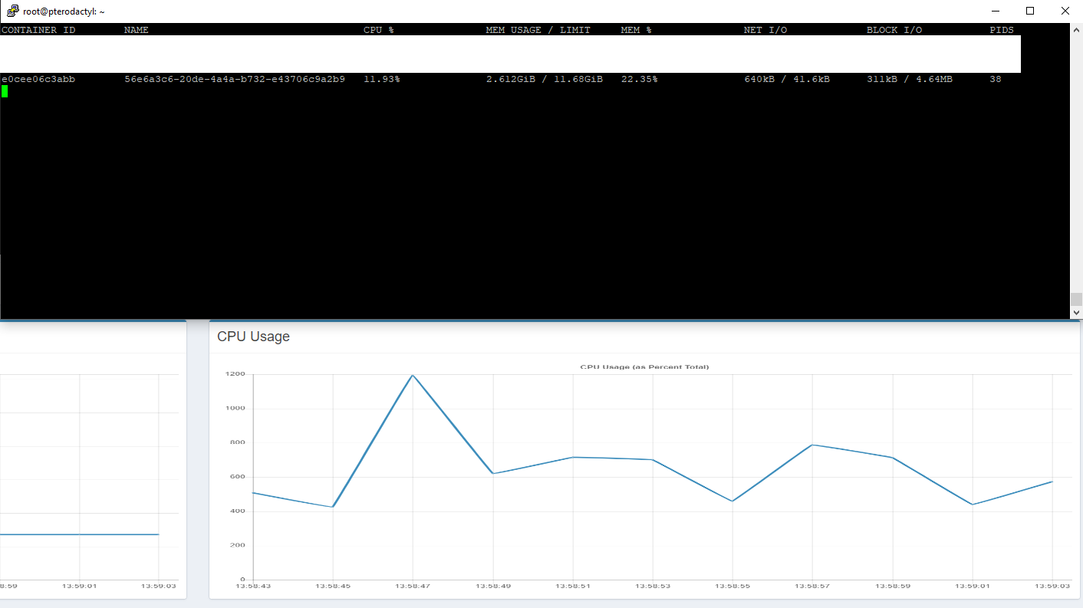
Task: Click the CPU % column header
Action: coord(379,30)
